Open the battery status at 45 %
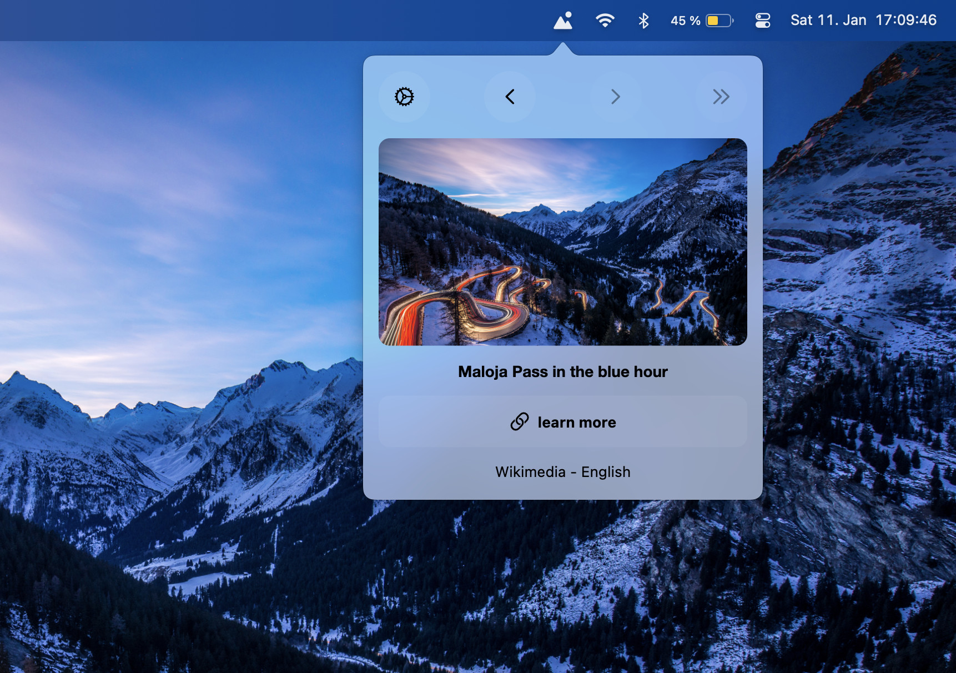Viewport: 956px width, 673px height. click(x=702, y=21)
